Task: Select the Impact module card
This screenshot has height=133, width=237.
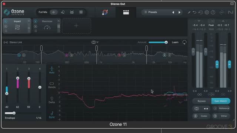Action: 17,26
